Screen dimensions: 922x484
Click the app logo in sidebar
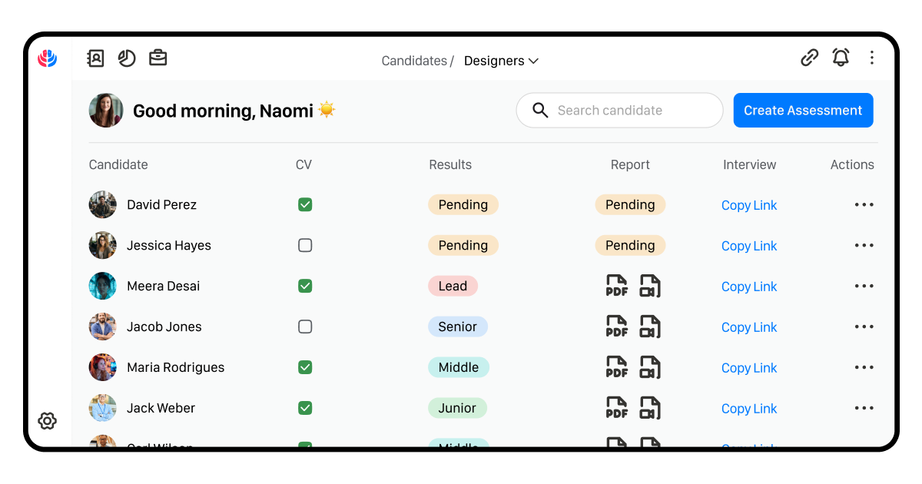click(x=48, y=58)
